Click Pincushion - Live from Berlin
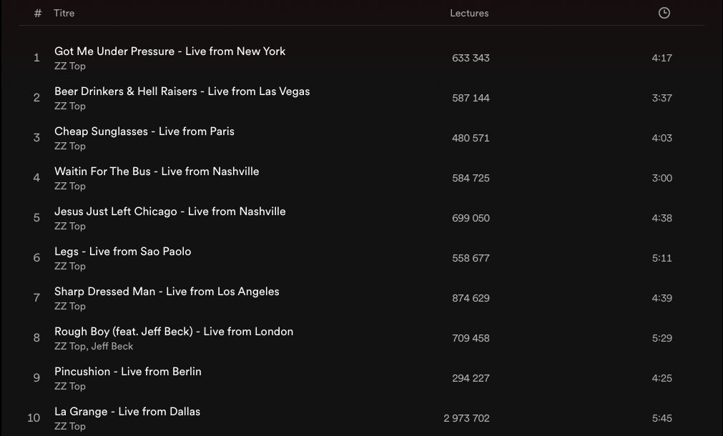 click(127, 372)
